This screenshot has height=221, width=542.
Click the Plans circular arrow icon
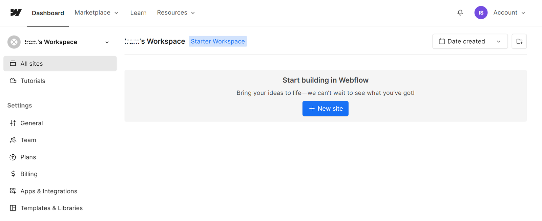(x=13, y=157)
